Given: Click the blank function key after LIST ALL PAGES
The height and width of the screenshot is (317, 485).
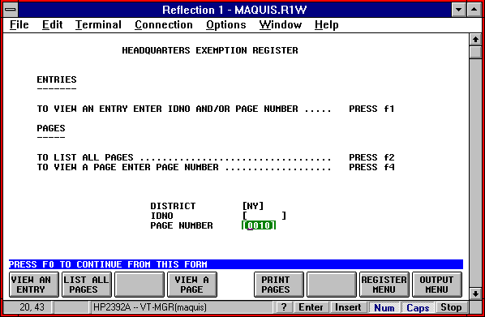Looking at the screenshot, I should tap(139, 285).
